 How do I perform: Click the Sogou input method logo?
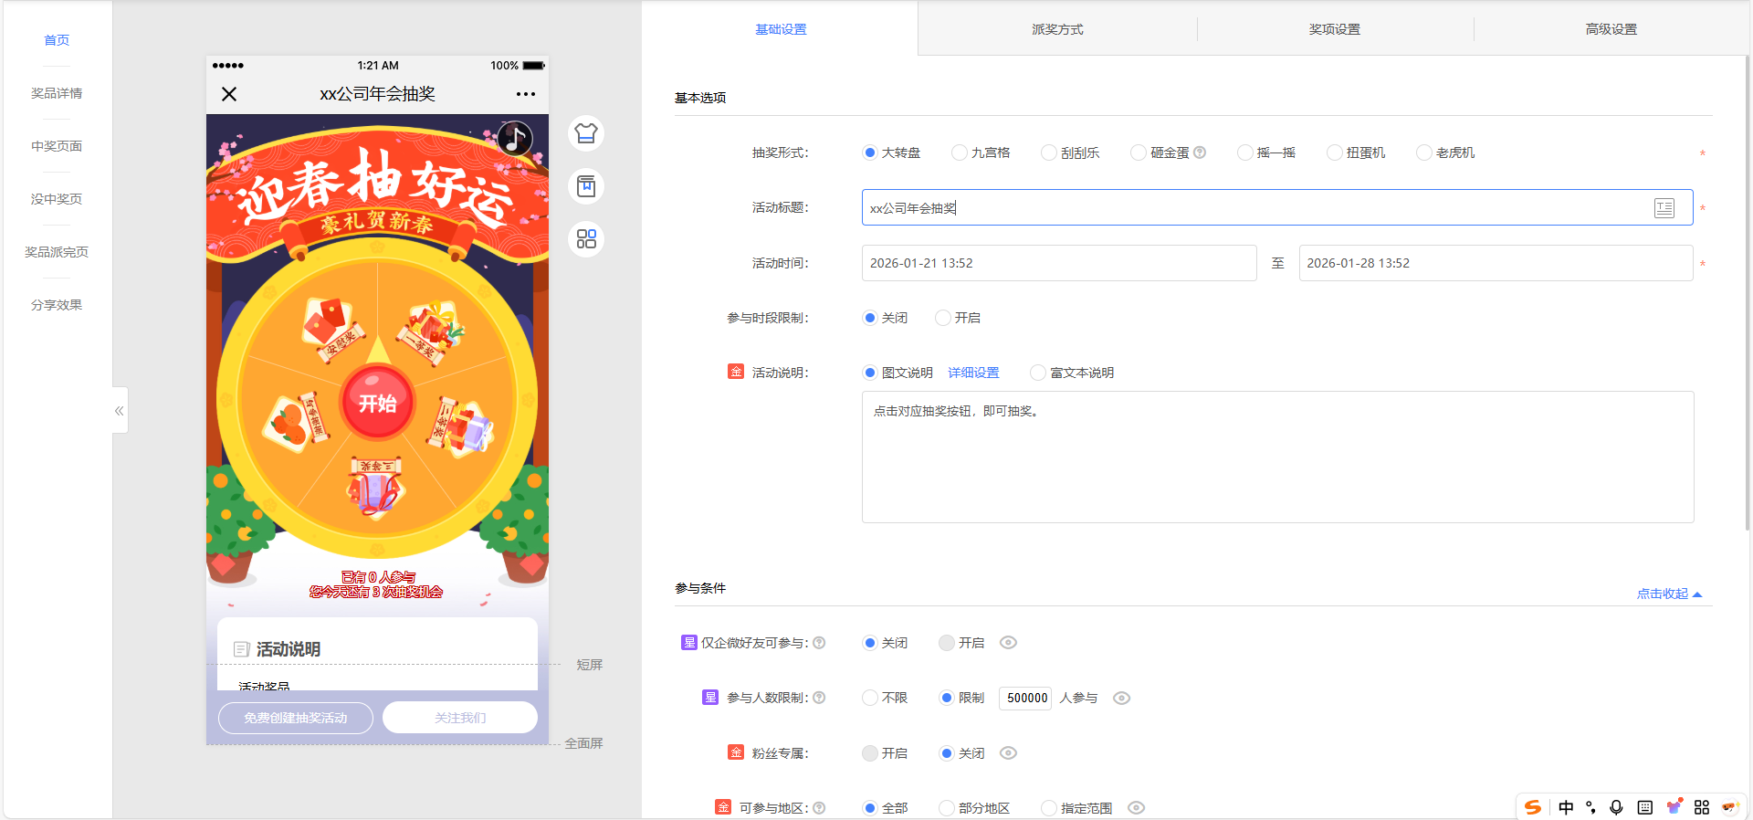click(x=1533, y=807)
